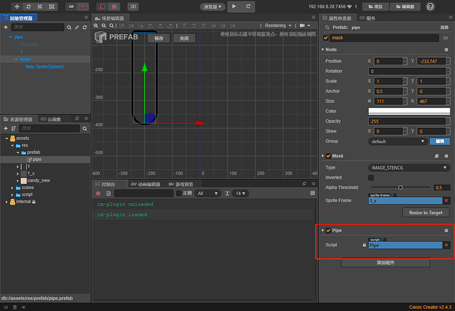Toggle the Inverted checkbox
Image resolution: width=455 pixels, height=311 pixels.
click(371, 177)
